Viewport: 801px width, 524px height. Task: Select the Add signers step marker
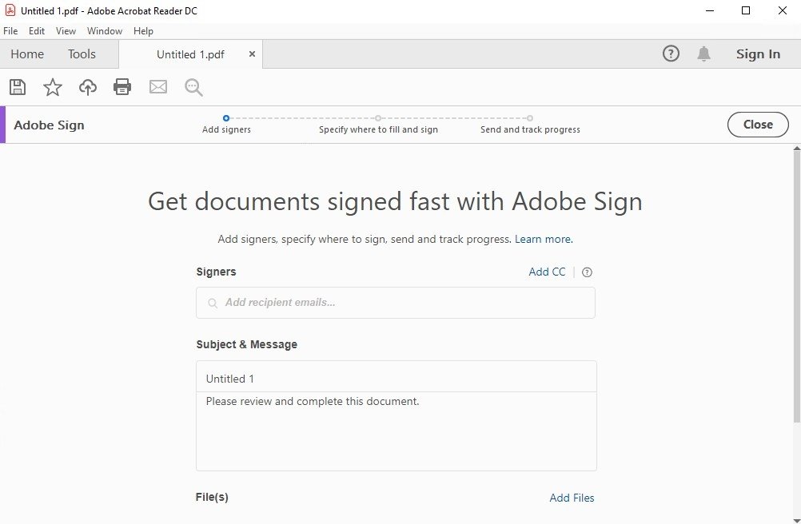pyautogui.click(x=226, y=118)
